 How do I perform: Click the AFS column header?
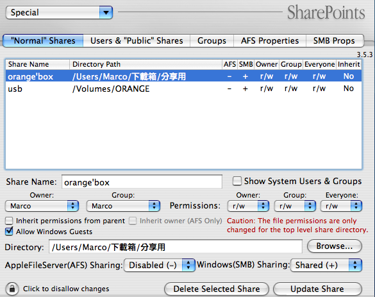(229, 64)
